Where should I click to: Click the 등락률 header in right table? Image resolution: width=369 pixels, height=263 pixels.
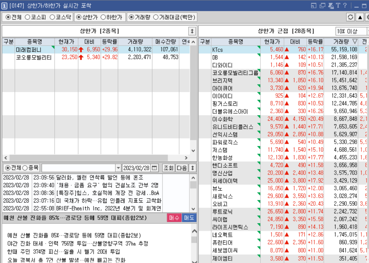coord(315,42)
